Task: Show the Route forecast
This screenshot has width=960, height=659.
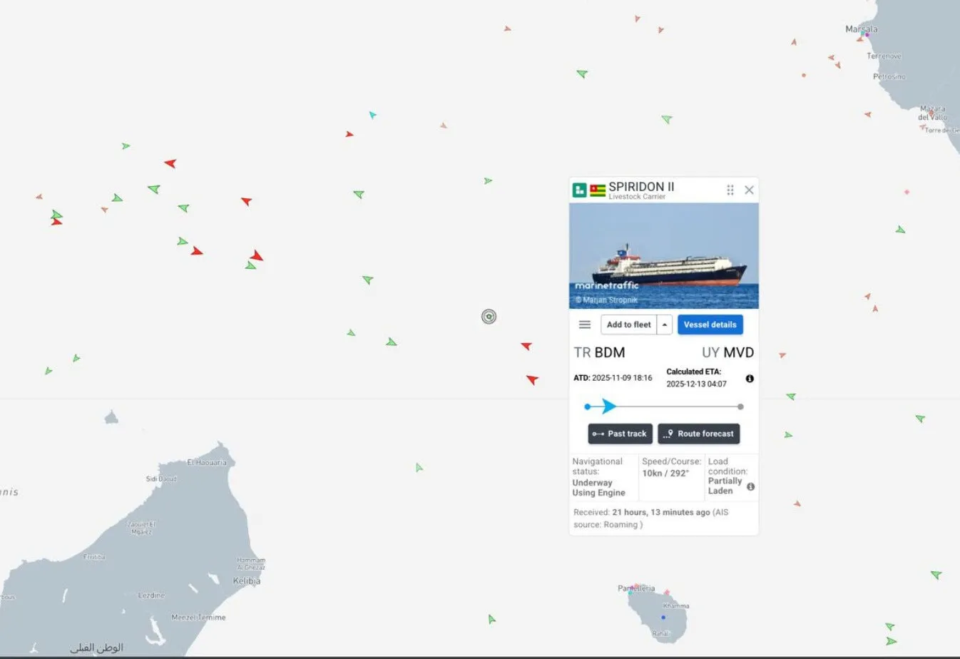Action: coord(698,434)
